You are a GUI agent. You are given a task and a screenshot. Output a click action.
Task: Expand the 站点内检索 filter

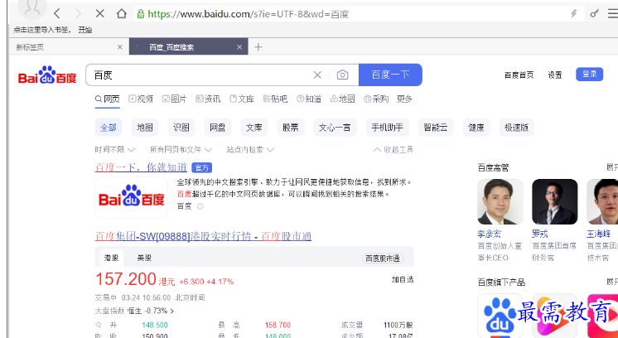click(250, 150)
